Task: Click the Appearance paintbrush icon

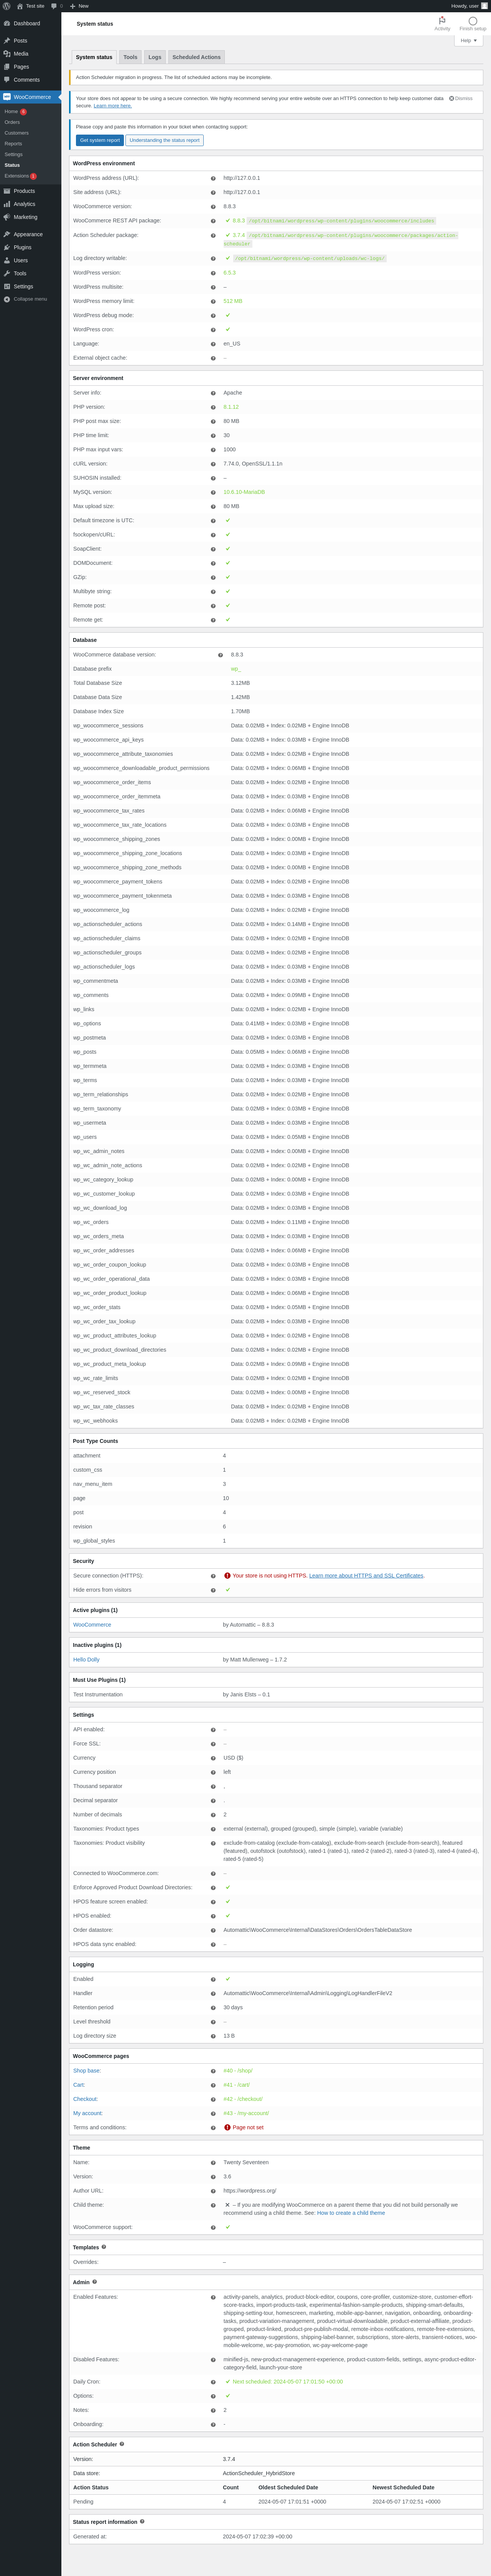Action: coord(7,234)
